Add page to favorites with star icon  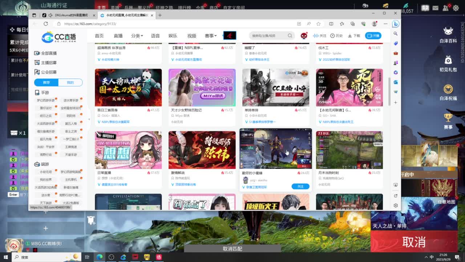[x=318, y=24]
